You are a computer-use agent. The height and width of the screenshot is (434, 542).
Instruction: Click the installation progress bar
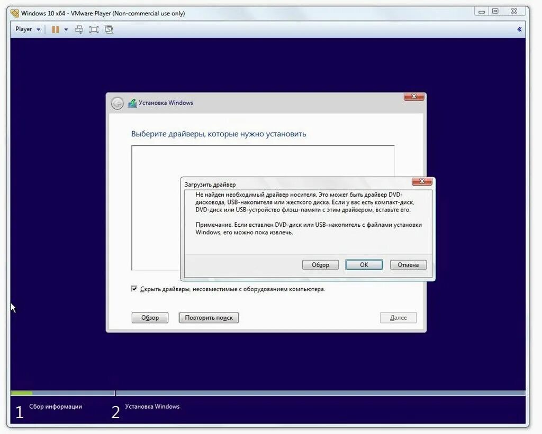(268, 393)
